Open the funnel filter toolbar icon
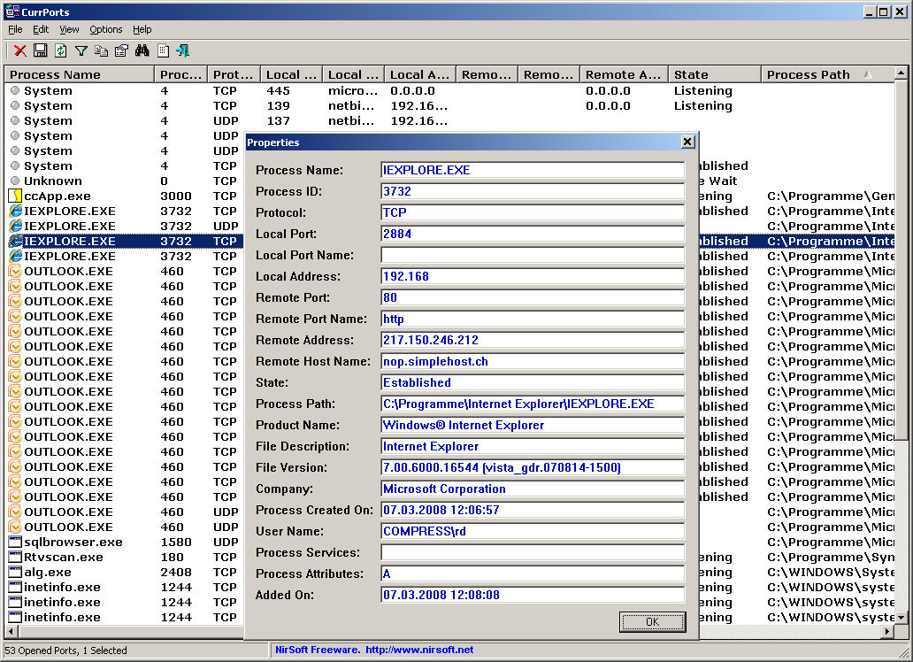 pos(81,50)
